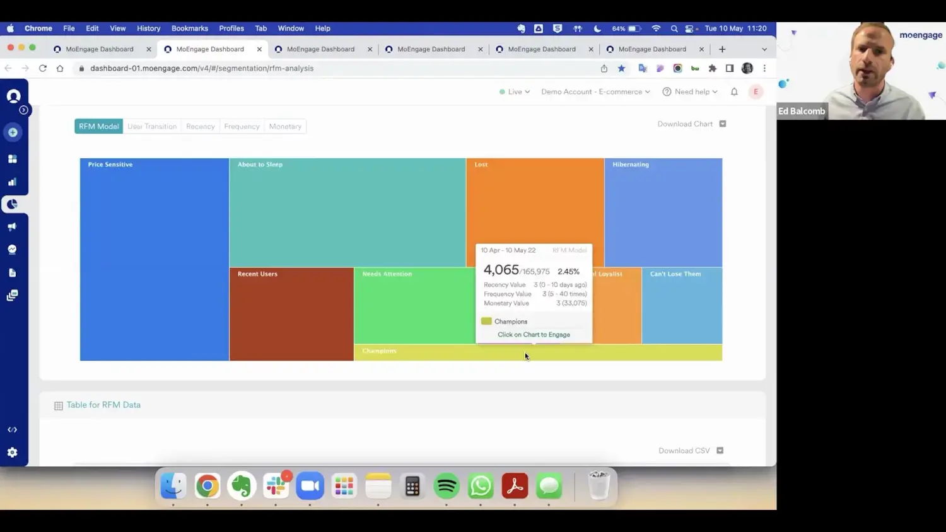Screen dimensions: 946x532
Task: Open Slack from the dock
Action: [x=276, y=486]
